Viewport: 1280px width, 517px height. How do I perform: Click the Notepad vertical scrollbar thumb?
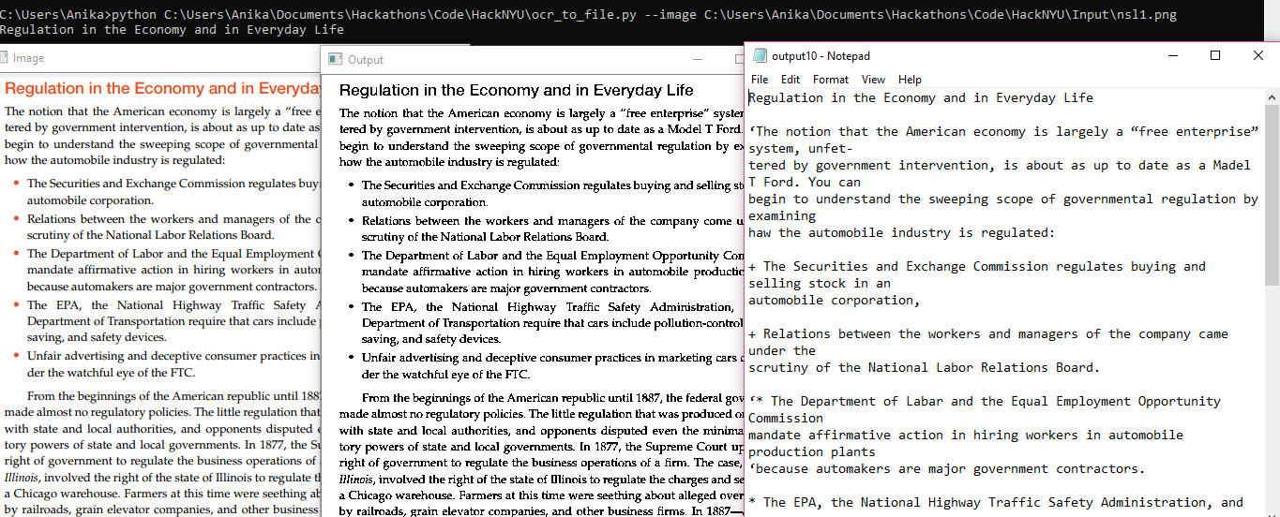1272,195
